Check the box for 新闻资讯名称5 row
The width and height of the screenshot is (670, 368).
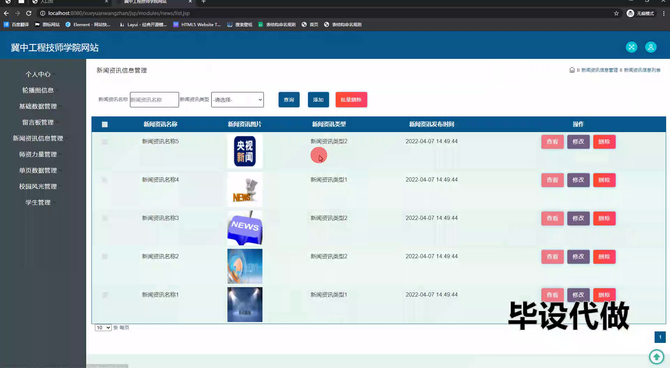[x=105, y=141]
